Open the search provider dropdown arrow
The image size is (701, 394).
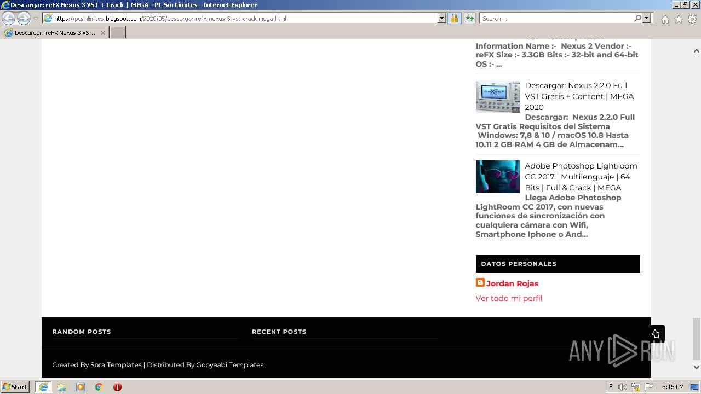click(x=647, y=19)
